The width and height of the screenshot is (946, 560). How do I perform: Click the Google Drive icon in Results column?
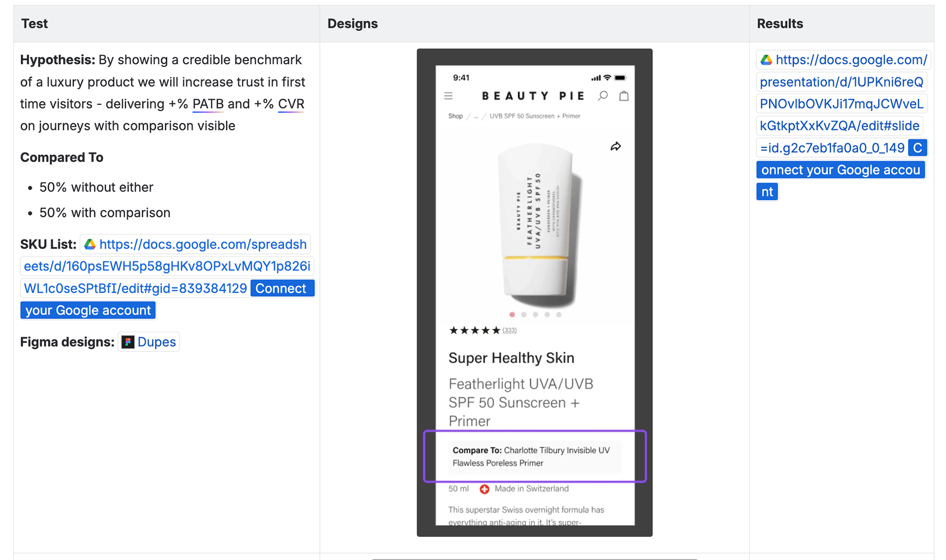(x=766, y=60)
